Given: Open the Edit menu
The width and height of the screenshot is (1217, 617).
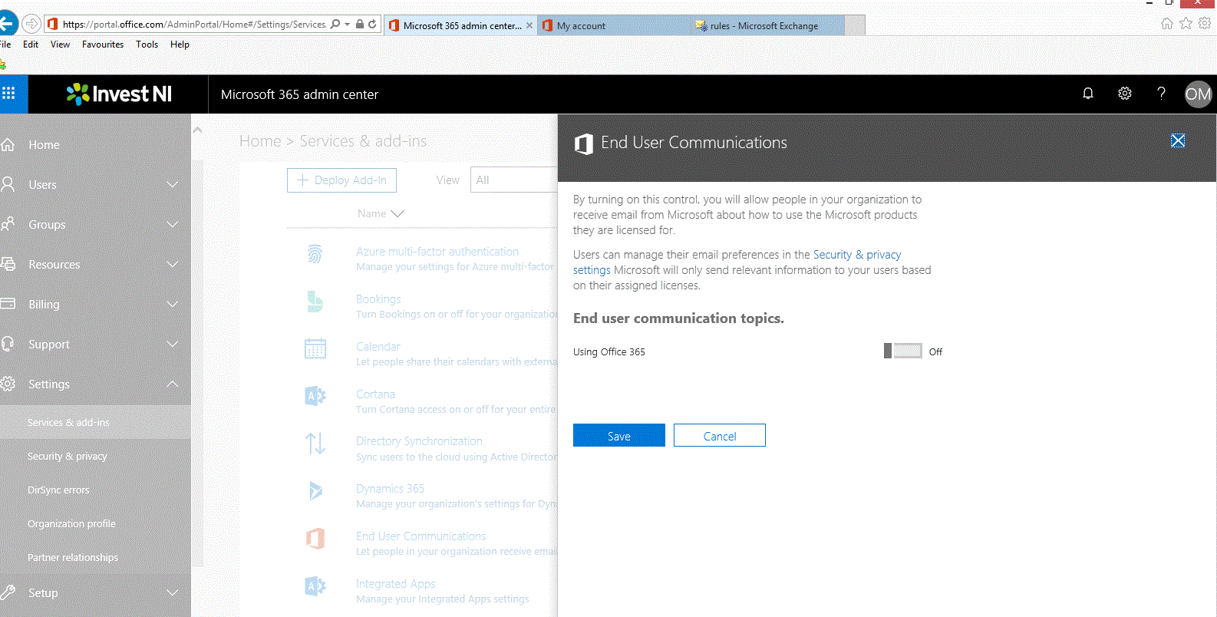Looking at the screenshot, I should 31,45.
